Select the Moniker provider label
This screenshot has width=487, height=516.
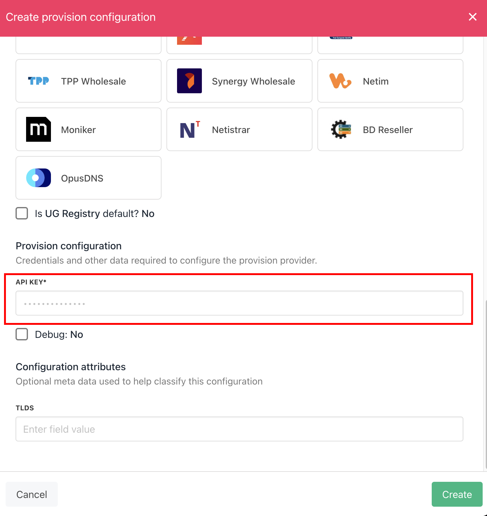point(78,130)
